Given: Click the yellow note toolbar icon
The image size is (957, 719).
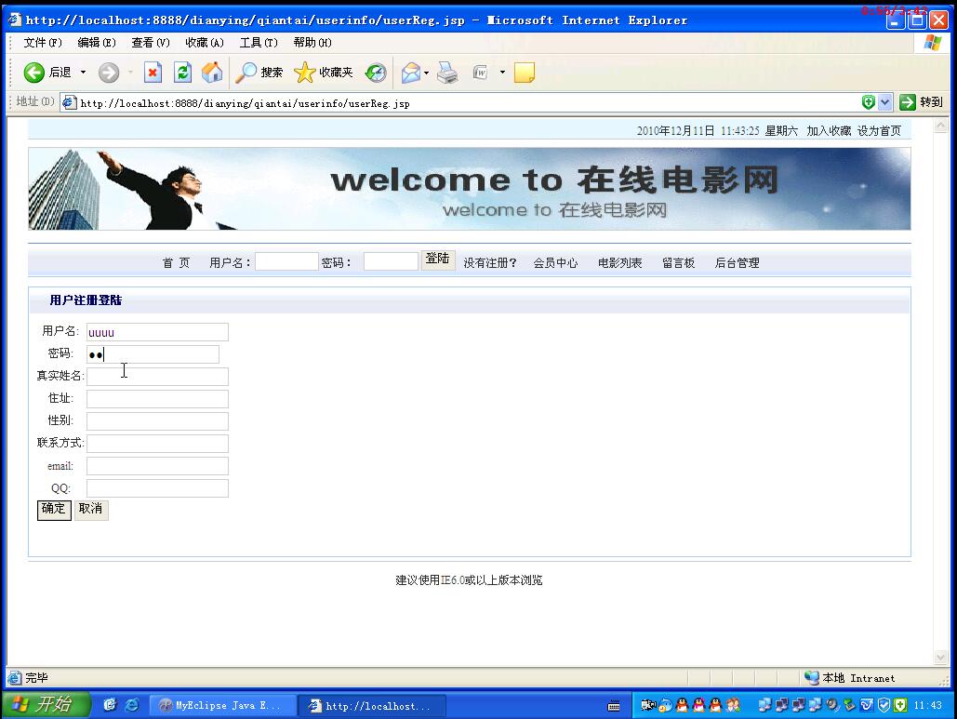Looking at the screenshot, I should click(x=525, y=73).
